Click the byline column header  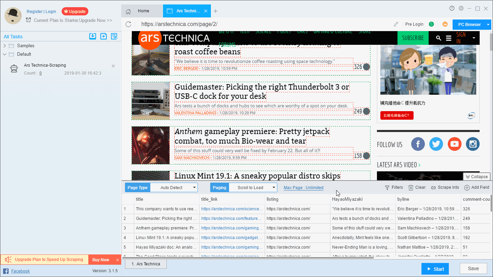(x=428, y=199)
